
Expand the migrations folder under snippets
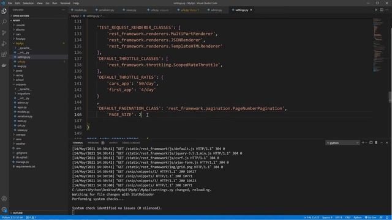point(24,94)
